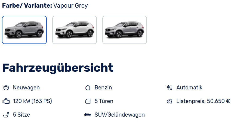Click the door icon beside 5 Türen

point(88,101)
